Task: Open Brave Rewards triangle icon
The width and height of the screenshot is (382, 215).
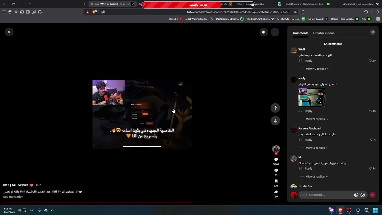Action: [87, 12]
